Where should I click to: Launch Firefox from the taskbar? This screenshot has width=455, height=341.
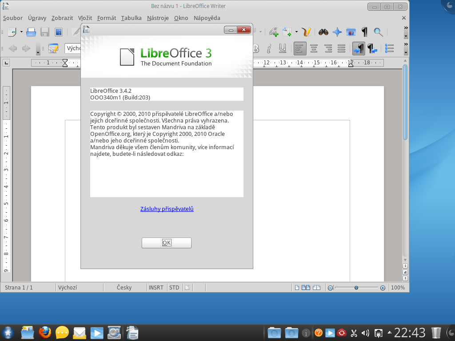(45, 333)
